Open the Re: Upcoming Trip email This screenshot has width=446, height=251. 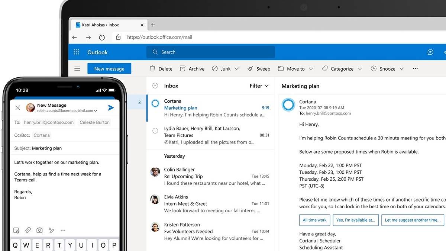[x=210, y=176]
